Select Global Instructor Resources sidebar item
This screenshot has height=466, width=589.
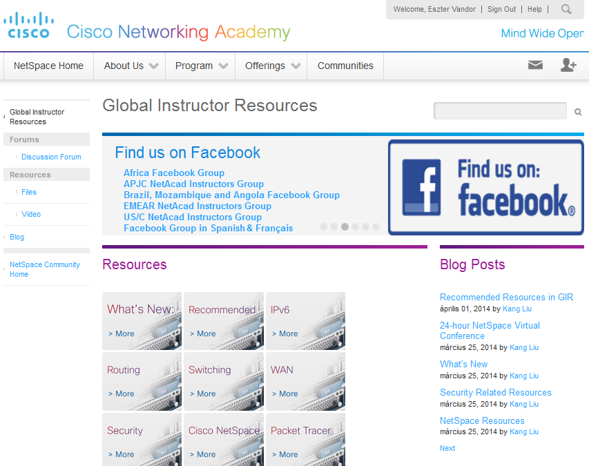(37, 117)
